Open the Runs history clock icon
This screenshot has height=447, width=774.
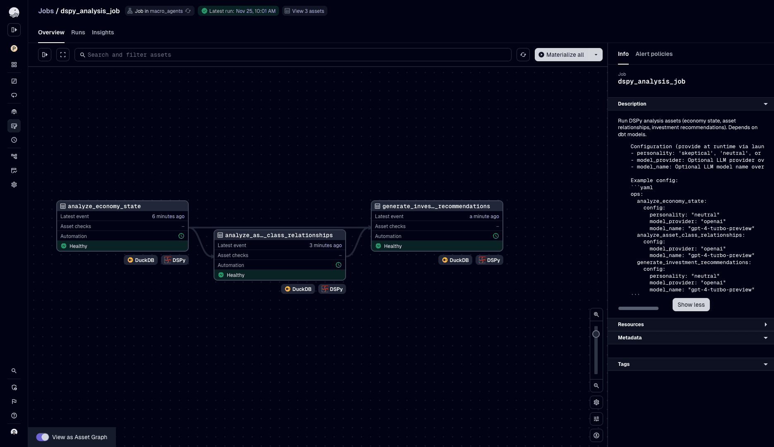pyautogui.click(x=14, y=140)
